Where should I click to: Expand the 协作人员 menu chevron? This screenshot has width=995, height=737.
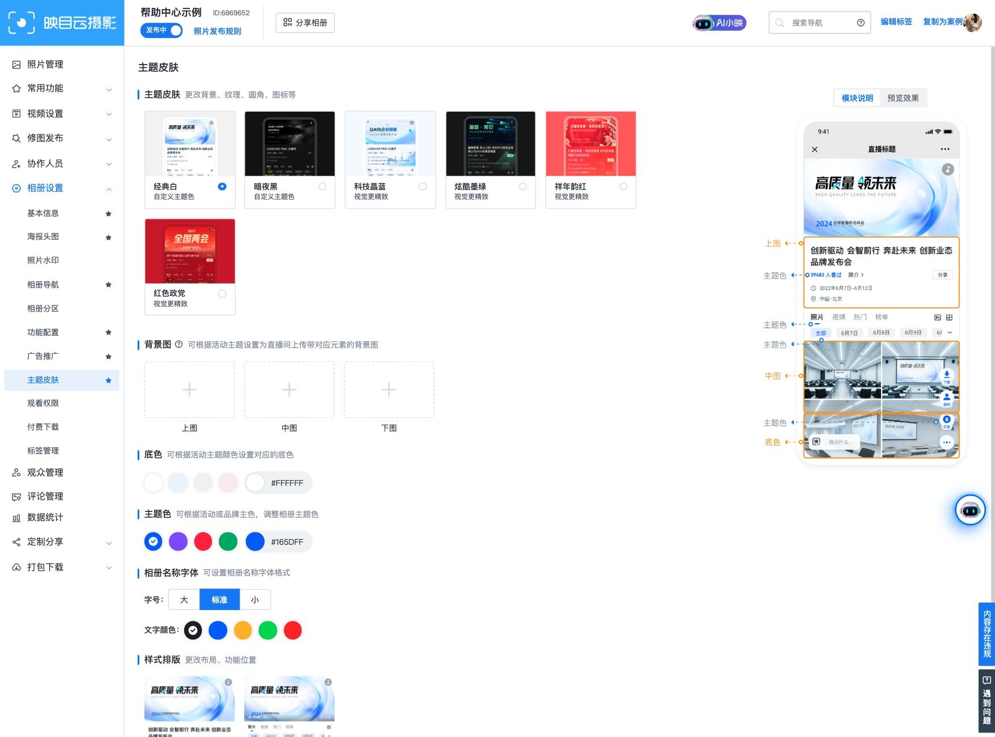109,164
